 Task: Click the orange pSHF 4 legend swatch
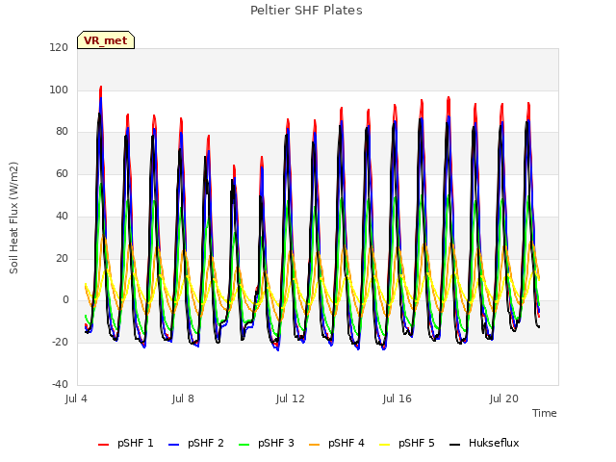[315, 445]
